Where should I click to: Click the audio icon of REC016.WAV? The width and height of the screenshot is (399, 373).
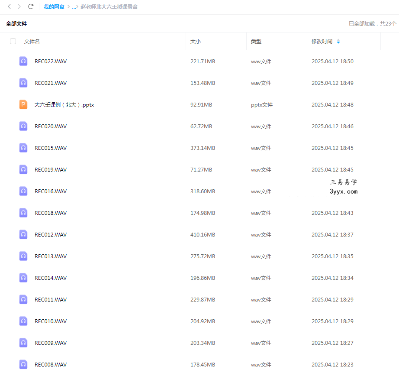click(23, 191)
